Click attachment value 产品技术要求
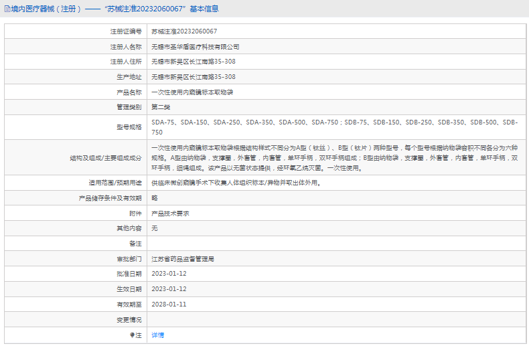The image size is (529, 348). coord(170,213)
